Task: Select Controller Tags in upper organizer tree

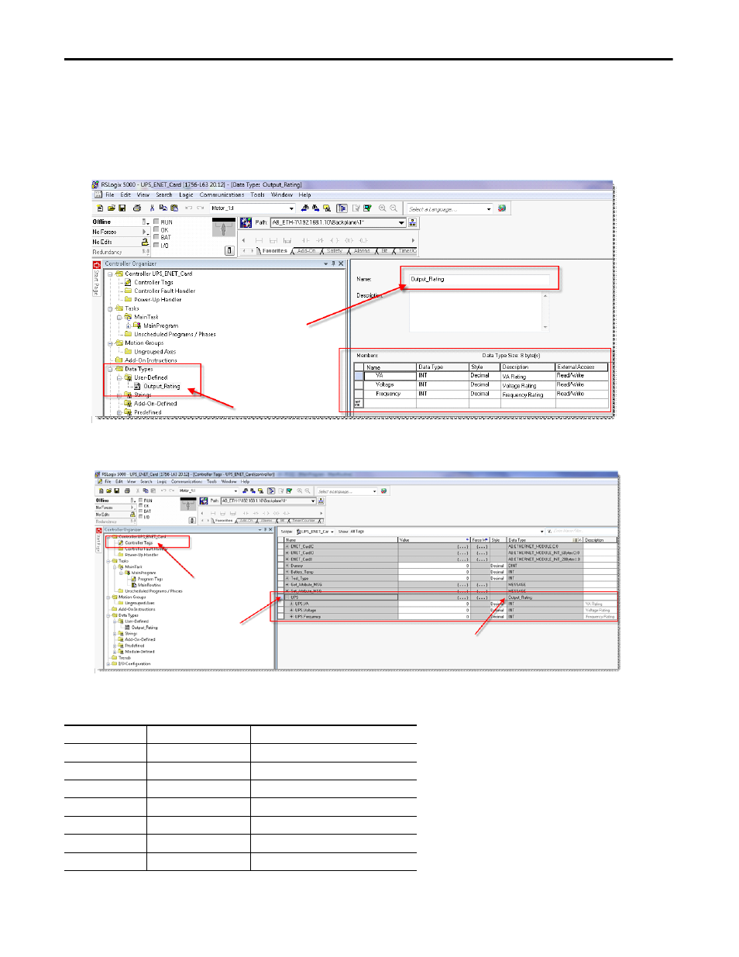Action: point(153,282)
